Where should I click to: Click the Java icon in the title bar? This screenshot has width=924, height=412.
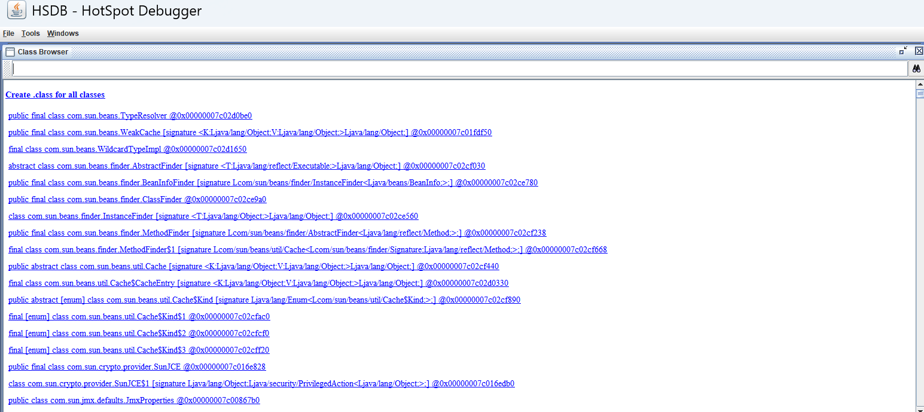[x=17, y=10]
